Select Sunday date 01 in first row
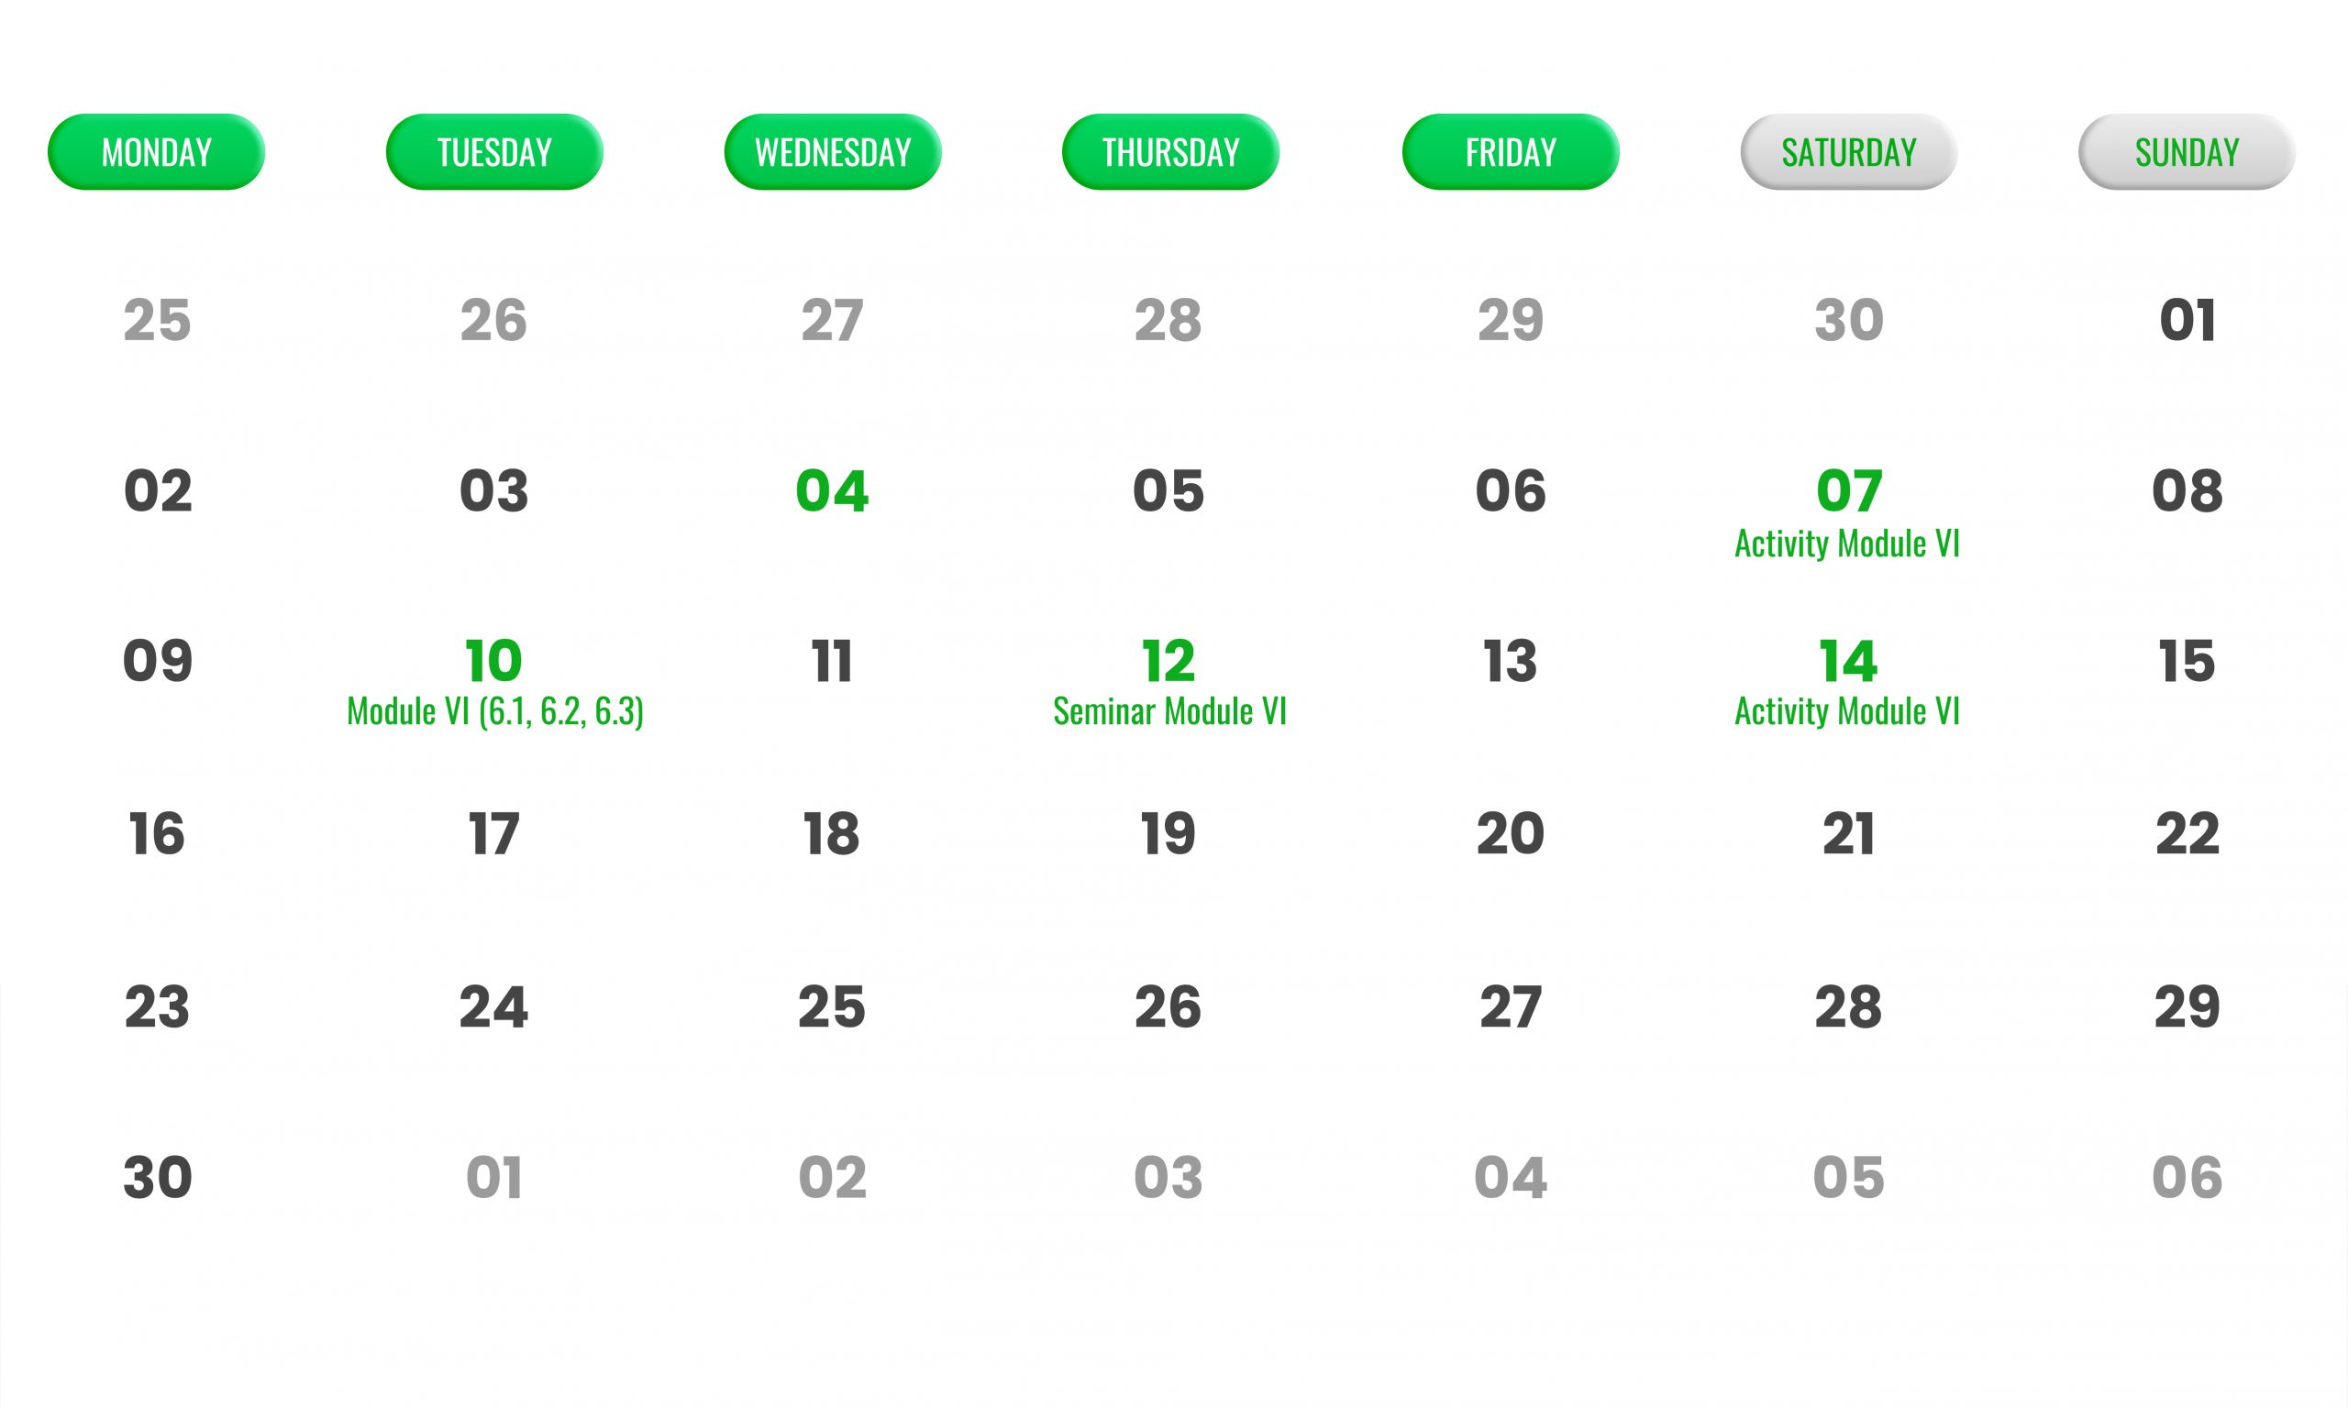2348x1407 pixels. pyautogui.click(x=2187, y=321)
